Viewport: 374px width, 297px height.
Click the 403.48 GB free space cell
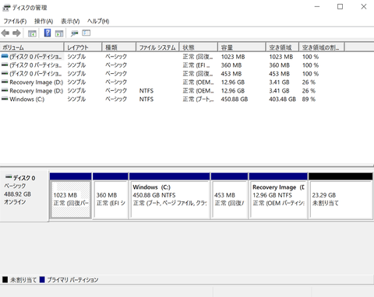click(282, 100)
